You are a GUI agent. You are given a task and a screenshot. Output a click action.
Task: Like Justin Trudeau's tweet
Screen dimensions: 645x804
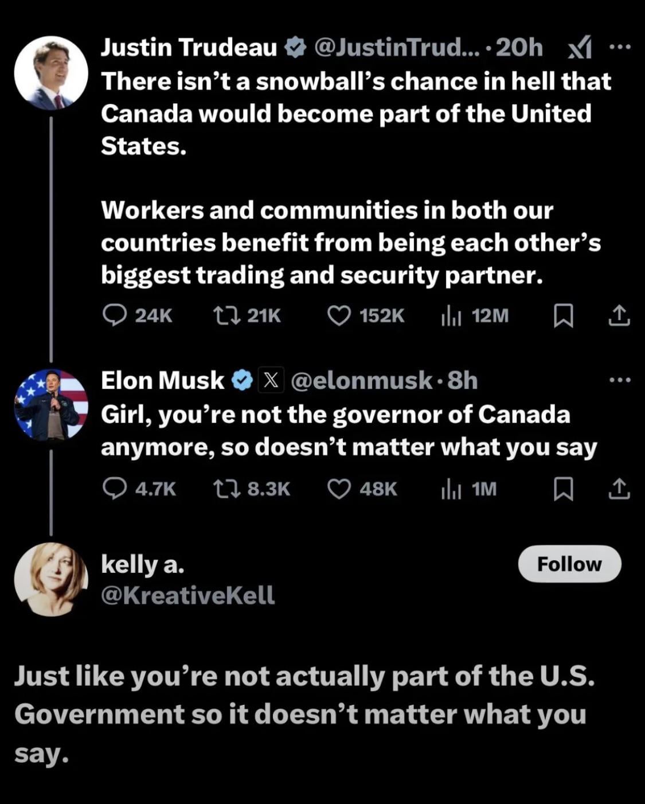[339, 315]
